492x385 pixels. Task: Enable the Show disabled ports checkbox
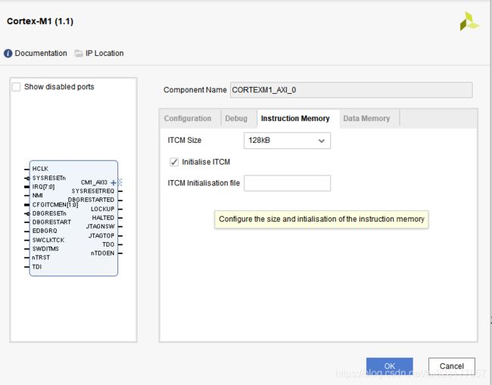[x=16, y=87]
